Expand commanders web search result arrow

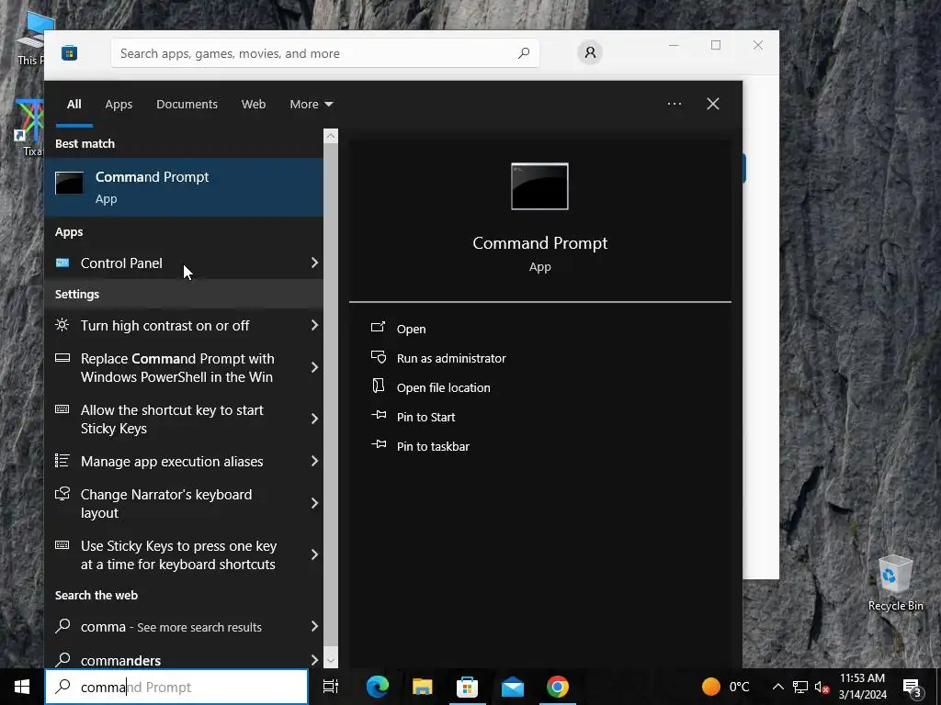point(314,659)
